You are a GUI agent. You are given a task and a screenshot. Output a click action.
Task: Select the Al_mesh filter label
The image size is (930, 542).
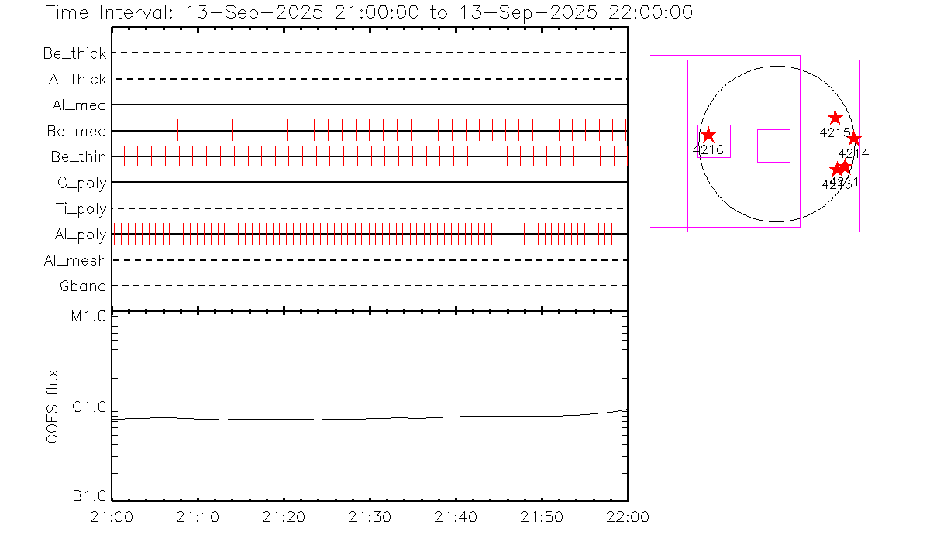76,260
